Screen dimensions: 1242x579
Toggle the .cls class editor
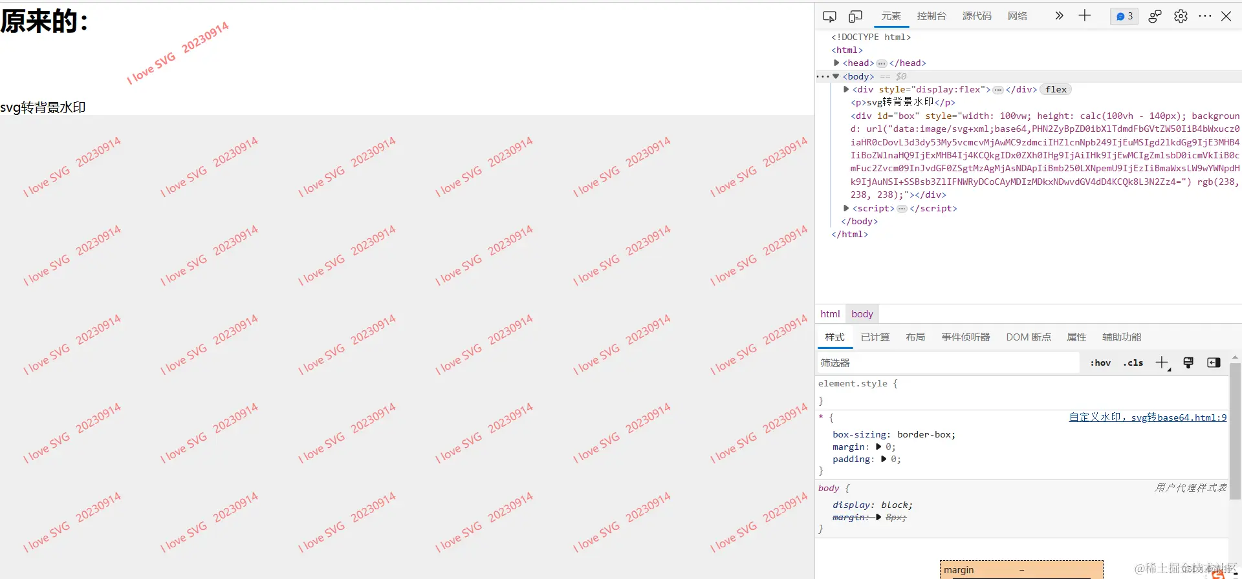coord(1133,363)
